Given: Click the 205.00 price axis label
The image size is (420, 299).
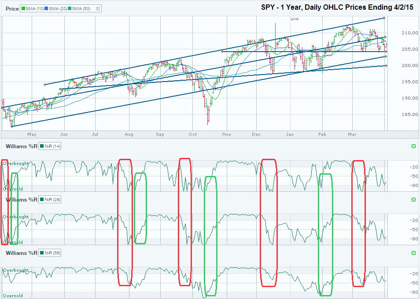Looking at the screenshot, I should point(409,49).
